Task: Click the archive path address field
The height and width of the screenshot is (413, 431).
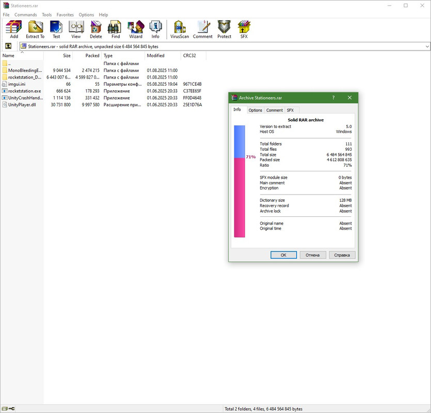Action: [225, 46]
